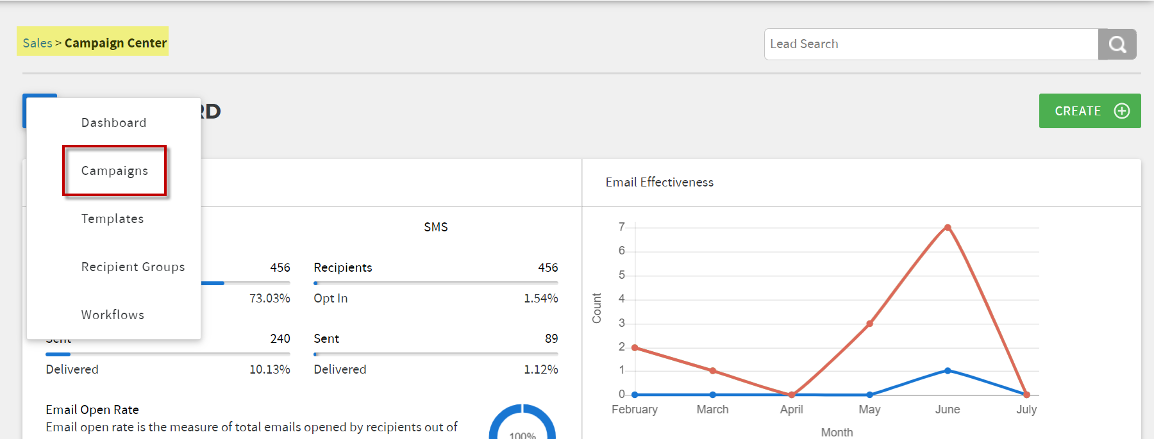Choose Templates in the menu

pyautogui.click(x=112, y=219)
